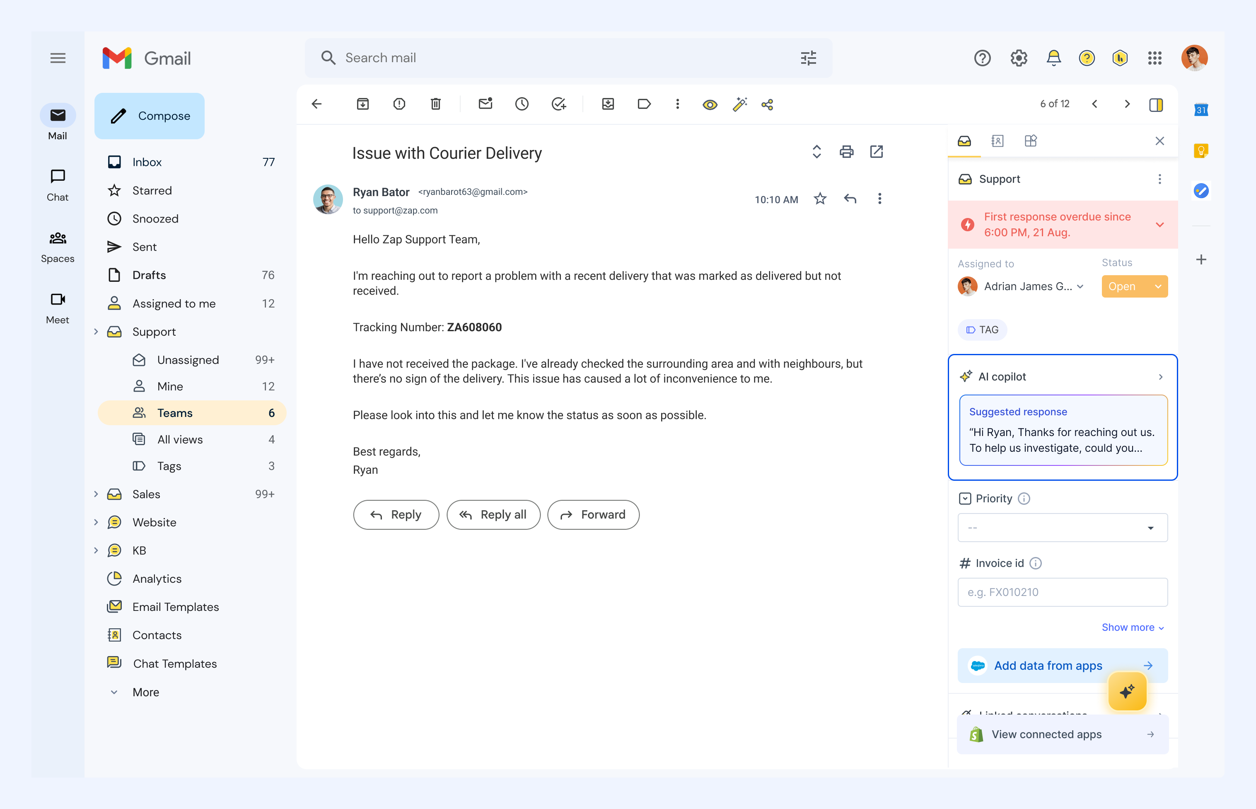The height and width of the screenshot is (809, 1256).
Task: Open the Suggested response card
Action: coord(1063,430)
